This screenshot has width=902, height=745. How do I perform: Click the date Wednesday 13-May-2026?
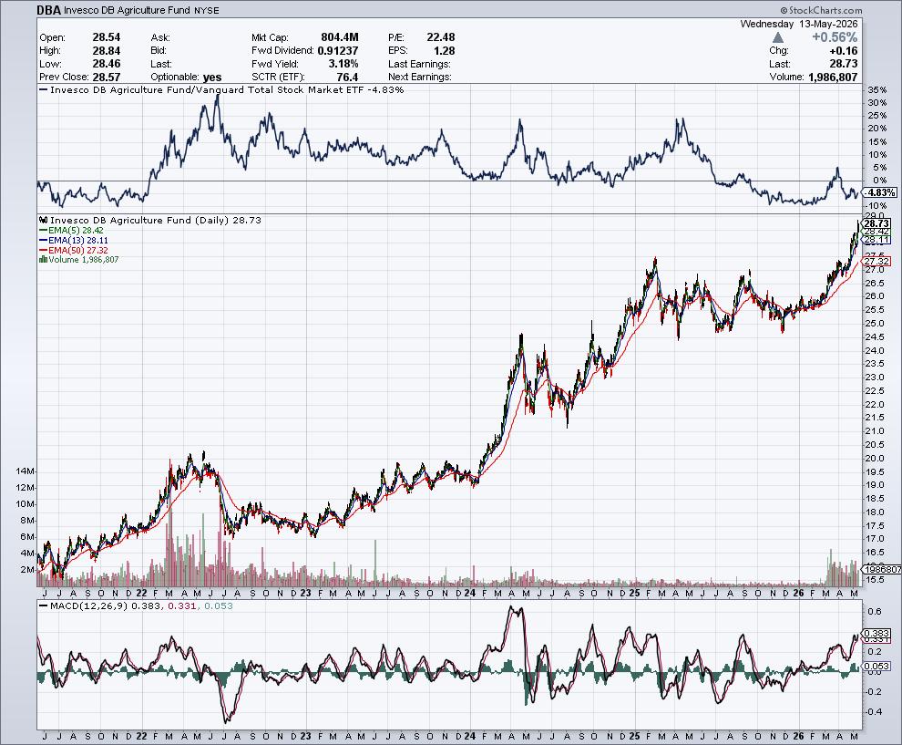point(798,25)
